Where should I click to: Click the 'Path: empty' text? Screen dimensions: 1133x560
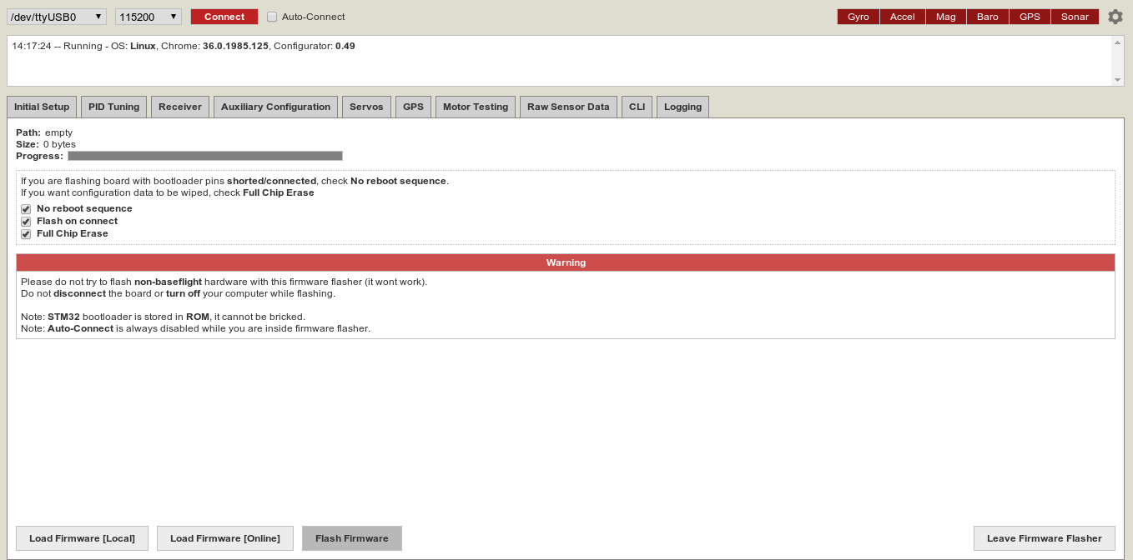44,132
